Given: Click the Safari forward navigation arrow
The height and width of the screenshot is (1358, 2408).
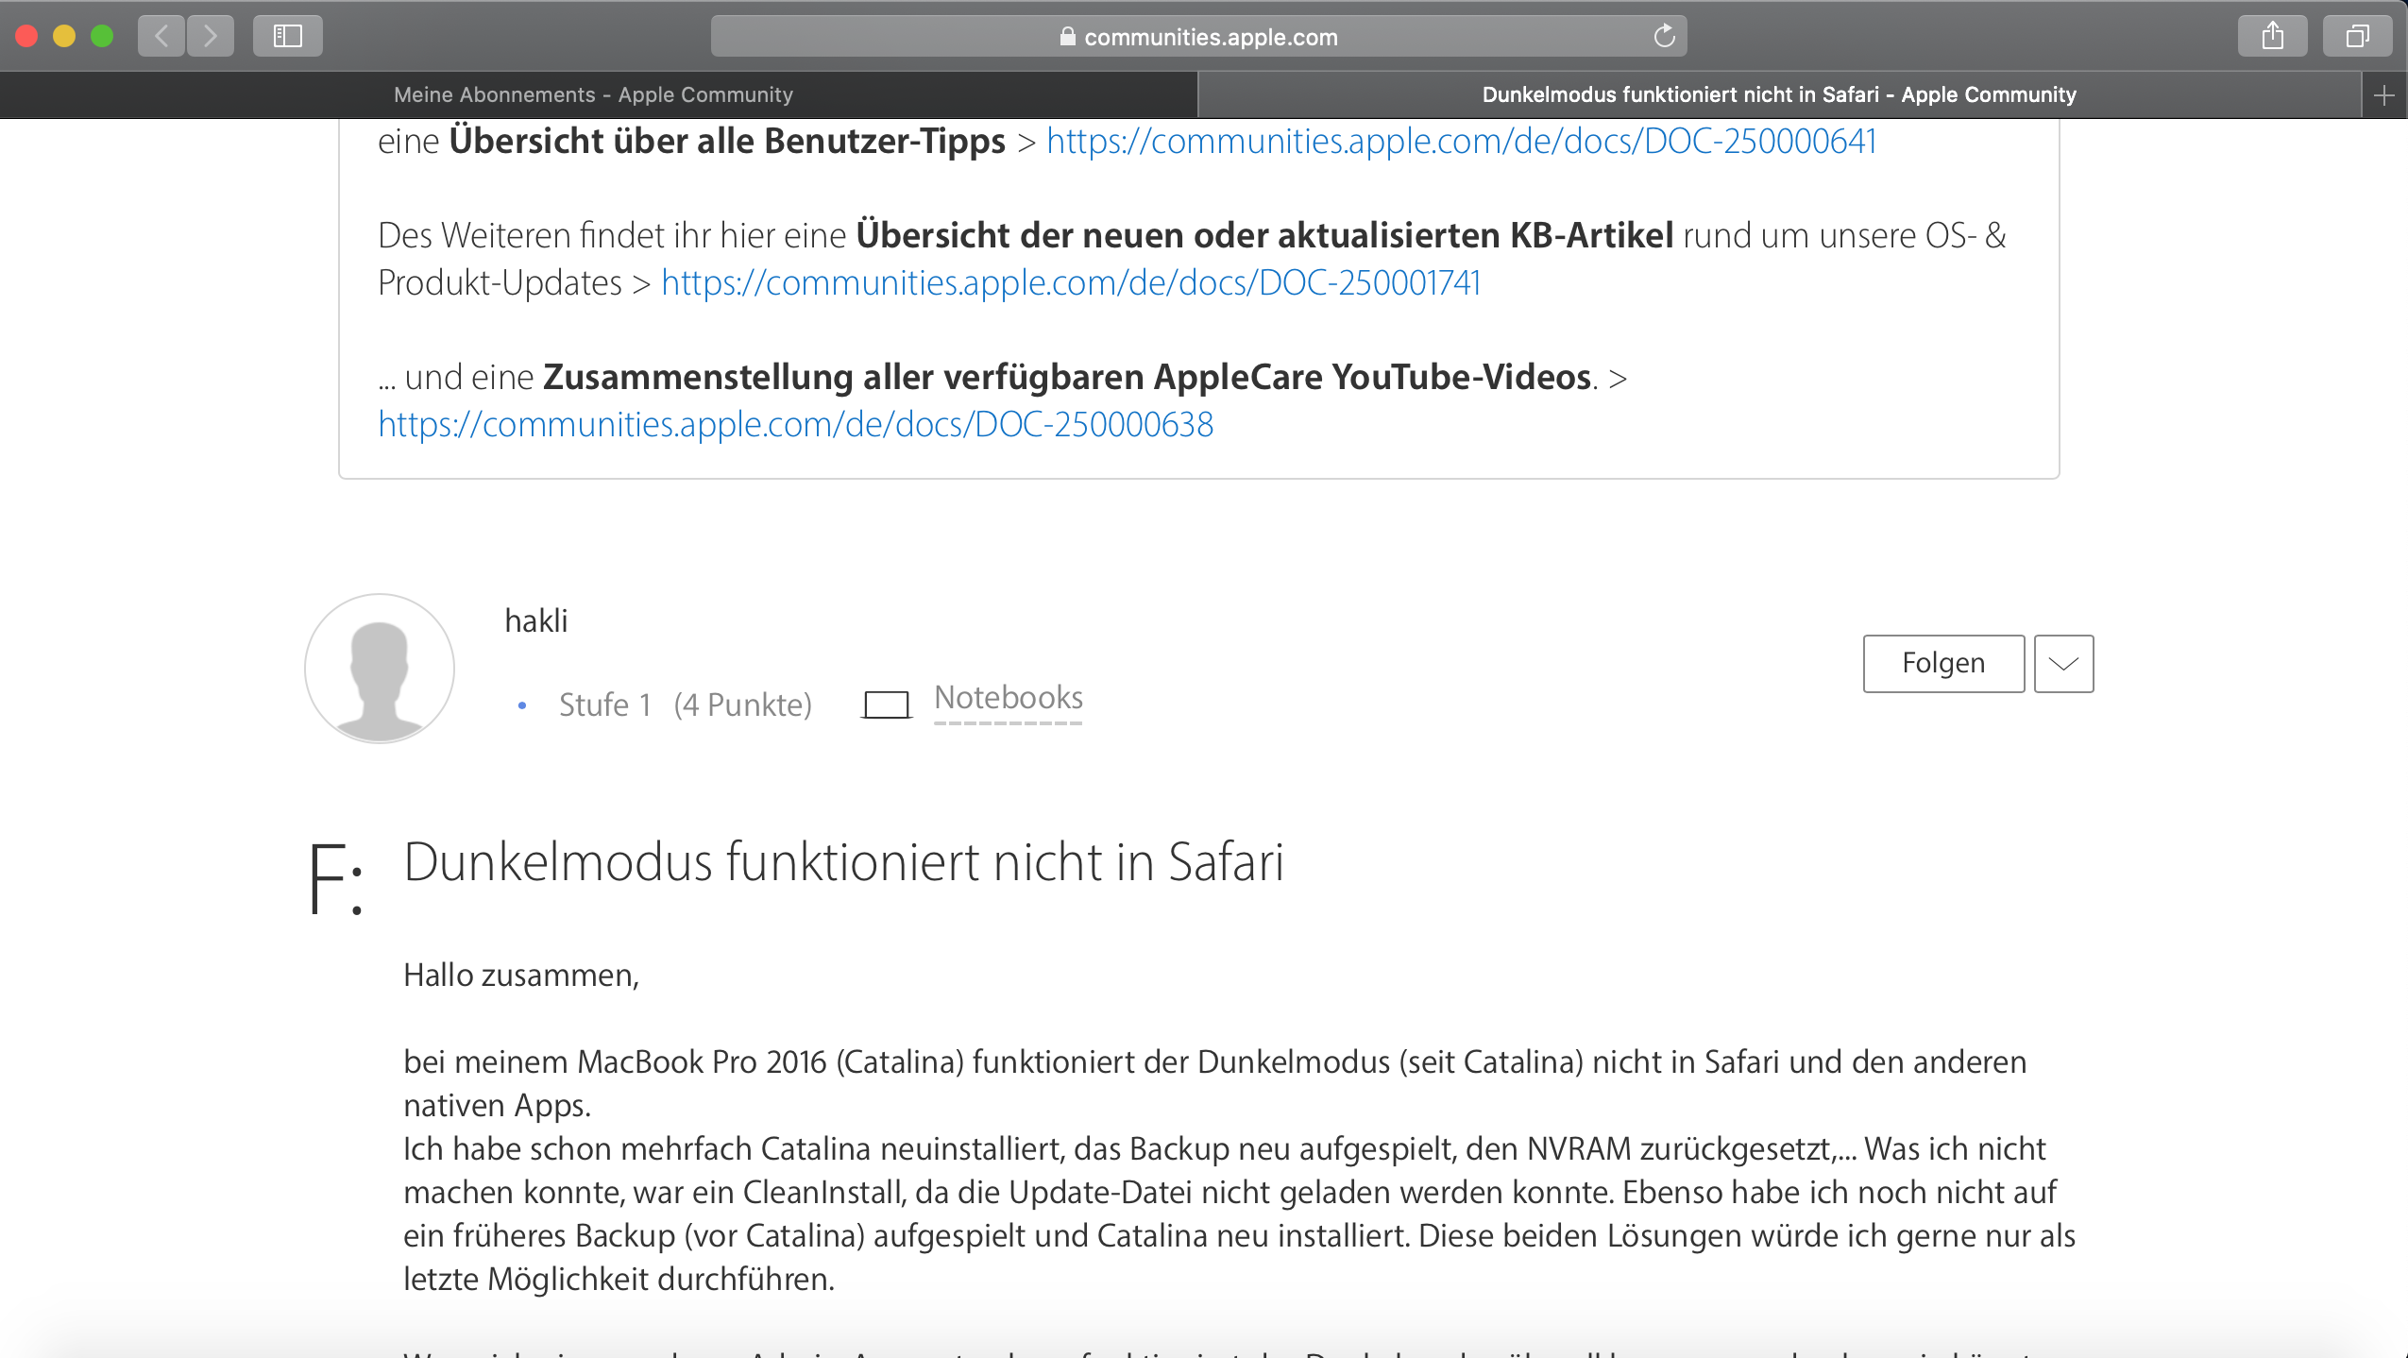Looking at the screenshot, I should (211, 36).
